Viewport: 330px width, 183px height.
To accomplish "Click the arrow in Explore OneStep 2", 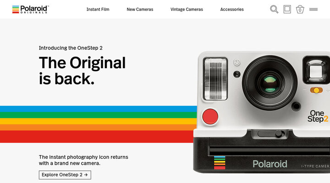I will point(86,175).
